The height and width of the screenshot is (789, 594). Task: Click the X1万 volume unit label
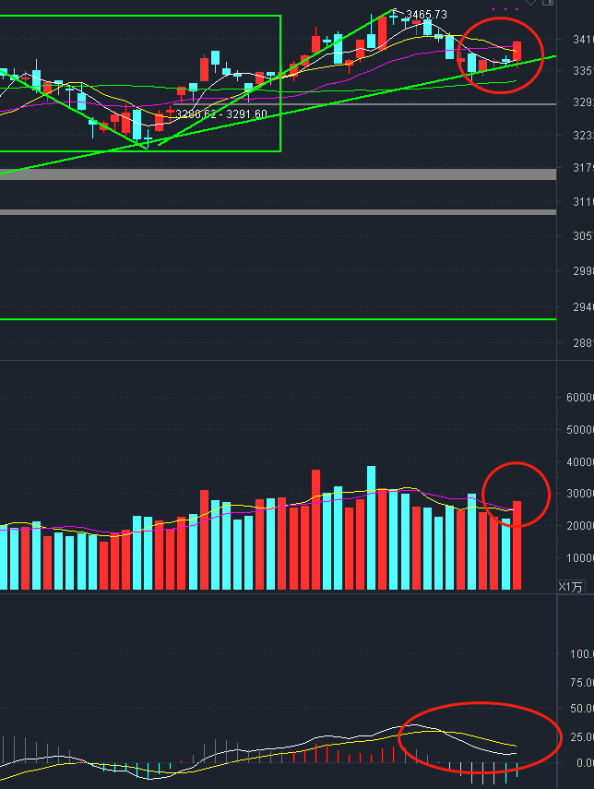click(x=570, y=587)
